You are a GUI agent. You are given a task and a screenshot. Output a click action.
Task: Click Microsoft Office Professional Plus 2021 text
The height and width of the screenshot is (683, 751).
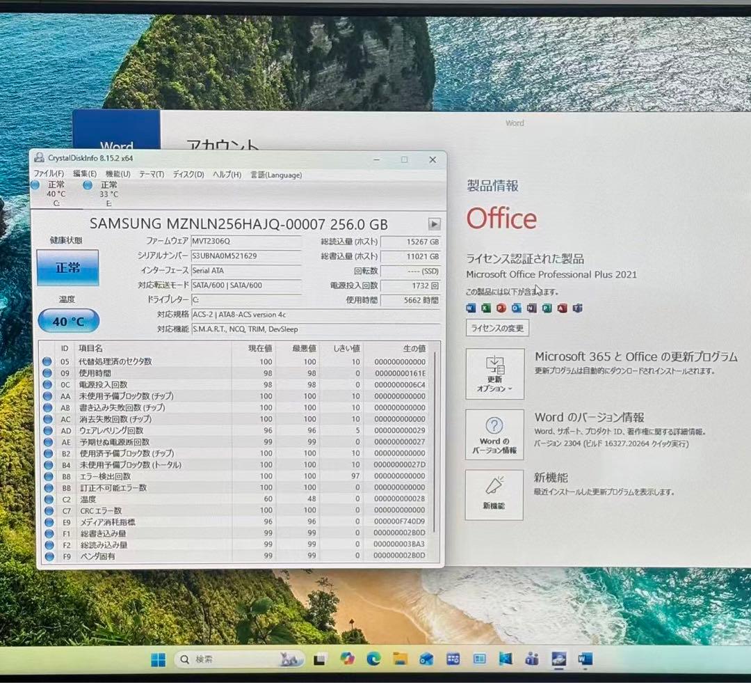point(551,274)
